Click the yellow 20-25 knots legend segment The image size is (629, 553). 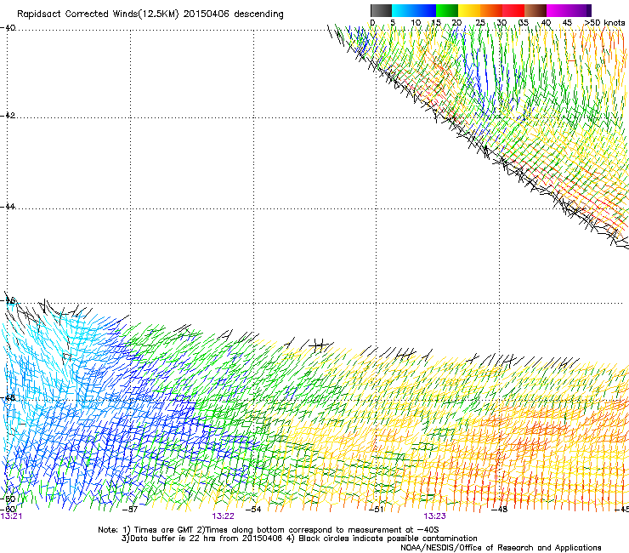click(x=469, y=10)
